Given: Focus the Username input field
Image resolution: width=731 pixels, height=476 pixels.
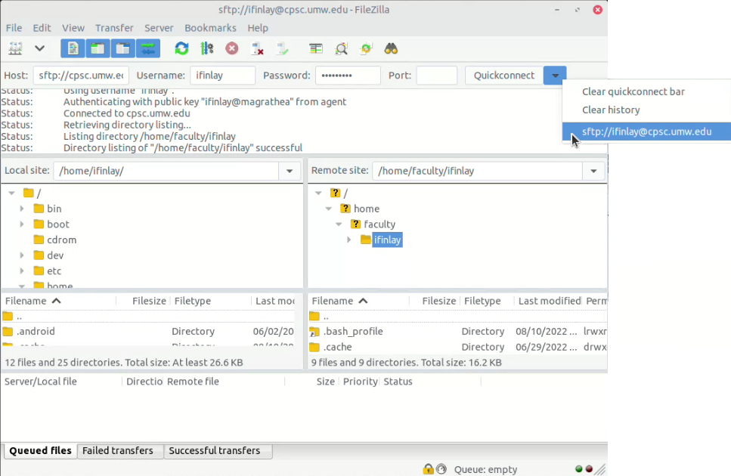Looking at the screenshot, I should [x=222, y=76].
